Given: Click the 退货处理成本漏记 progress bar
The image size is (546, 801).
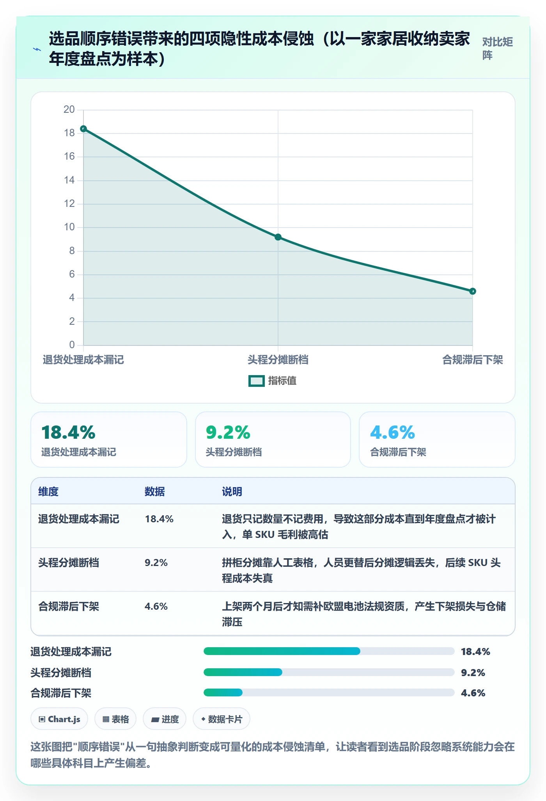Looking at the screenshot, I should 329,651.
